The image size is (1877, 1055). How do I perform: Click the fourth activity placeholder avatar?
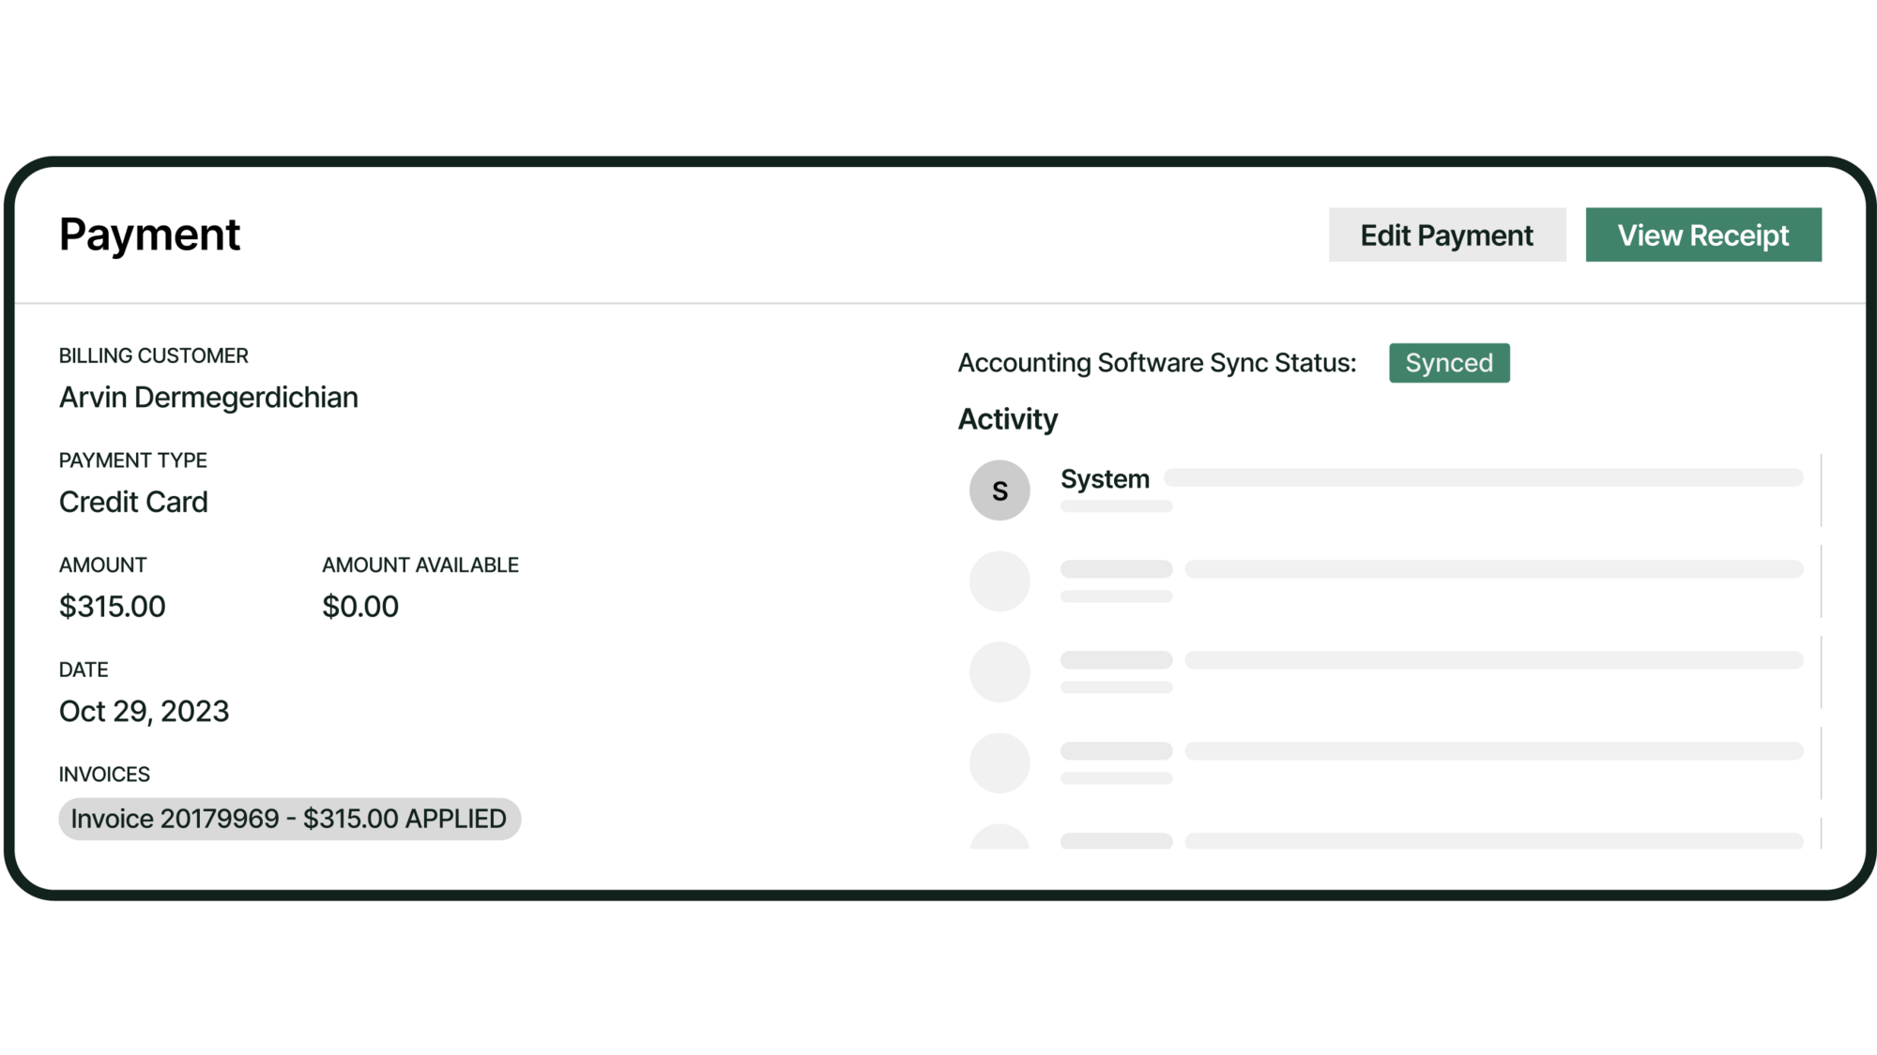point(1000,763)
